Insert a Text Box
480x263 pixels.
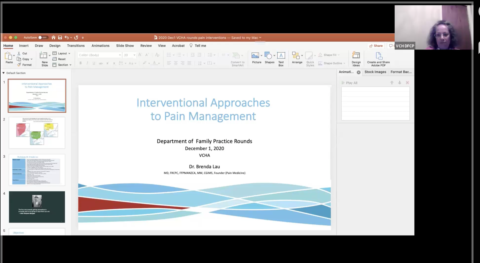pyautogui.click(x=281, y=56)
